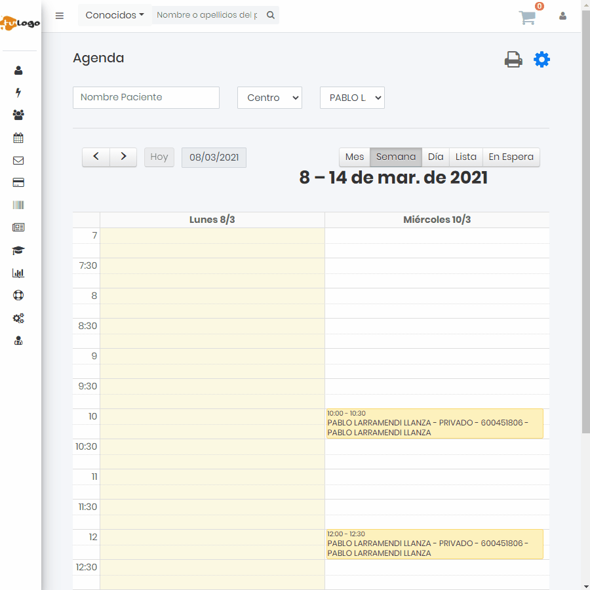
Task: Open the PABLO L professional dropdown
Action: point(352,98)
